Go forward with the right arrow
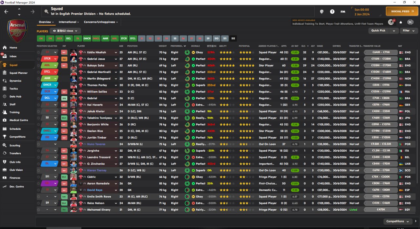This screenshot has height=229, width=420. (x=32, y=11)
